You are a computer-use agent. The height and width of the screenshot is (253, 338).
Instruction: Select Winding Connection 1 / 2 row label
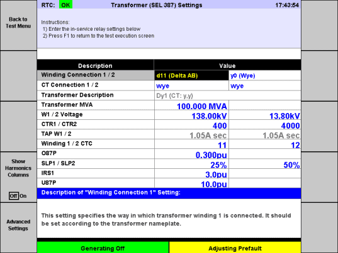96,75
